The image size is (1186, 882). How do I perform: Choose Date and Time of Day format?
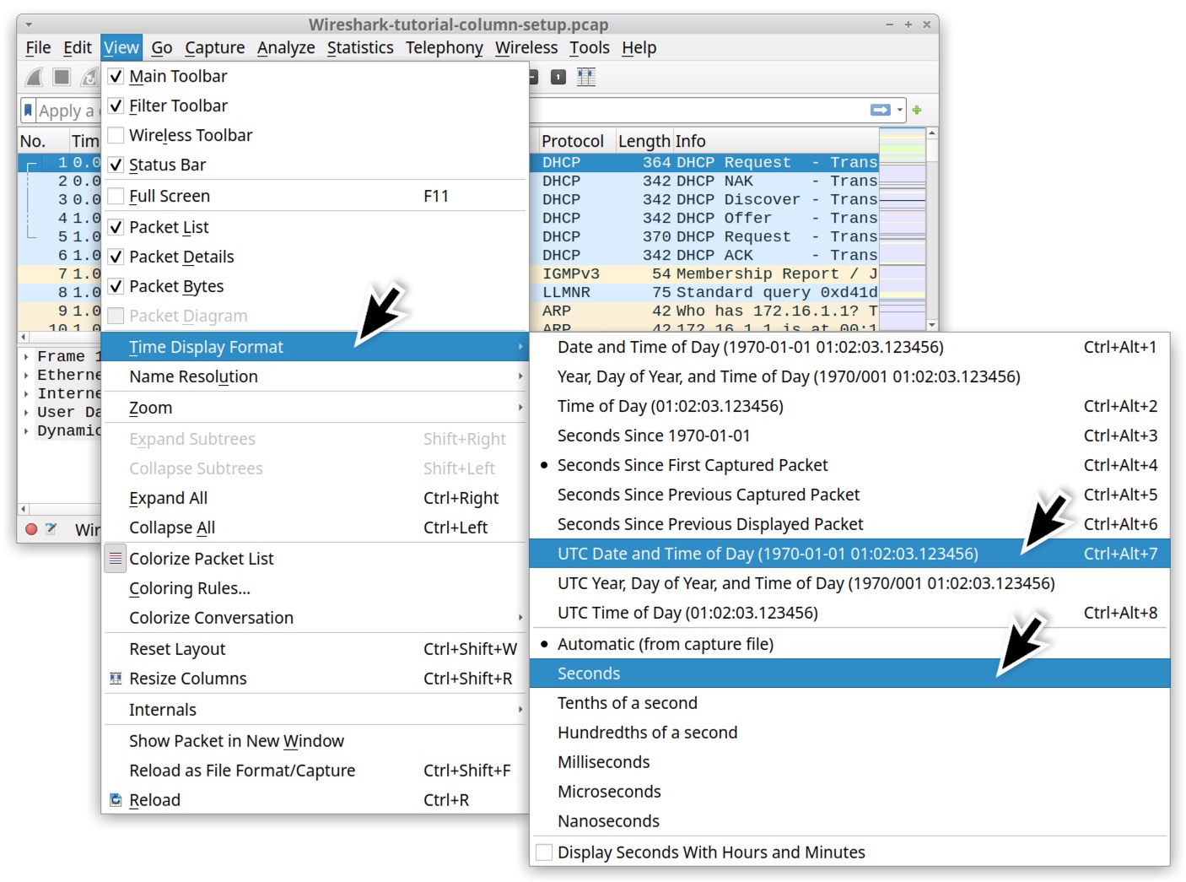click(849, 347)
